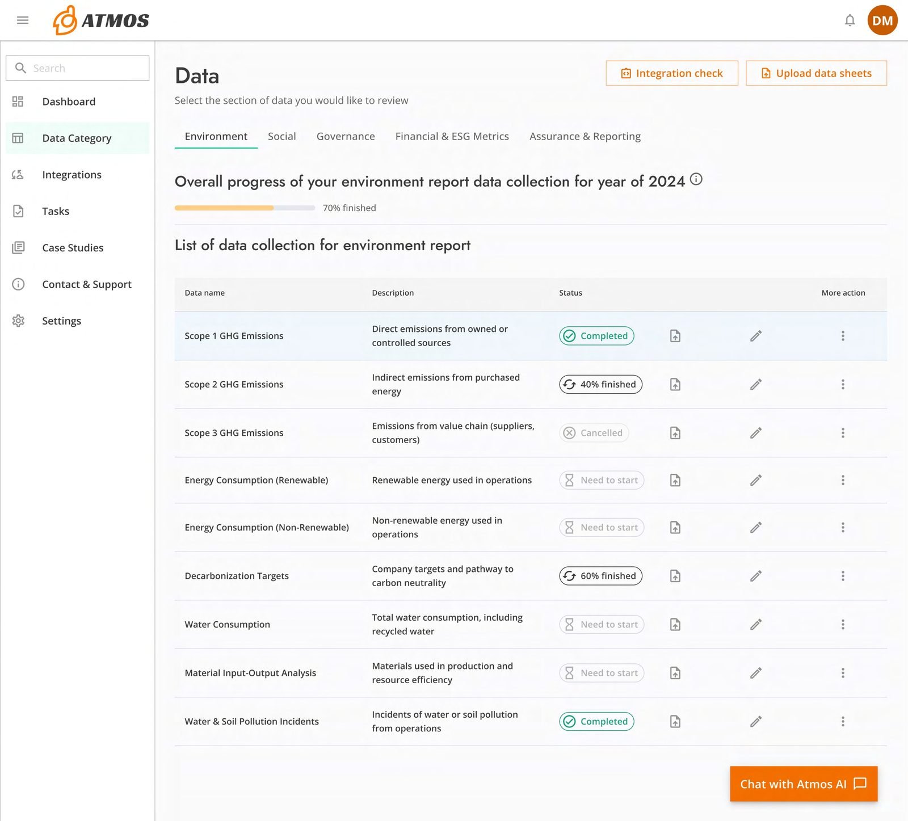The height and width of the screenshot is (821, 908).
Task: Click the 40% finished status badge
Action: 600,385
